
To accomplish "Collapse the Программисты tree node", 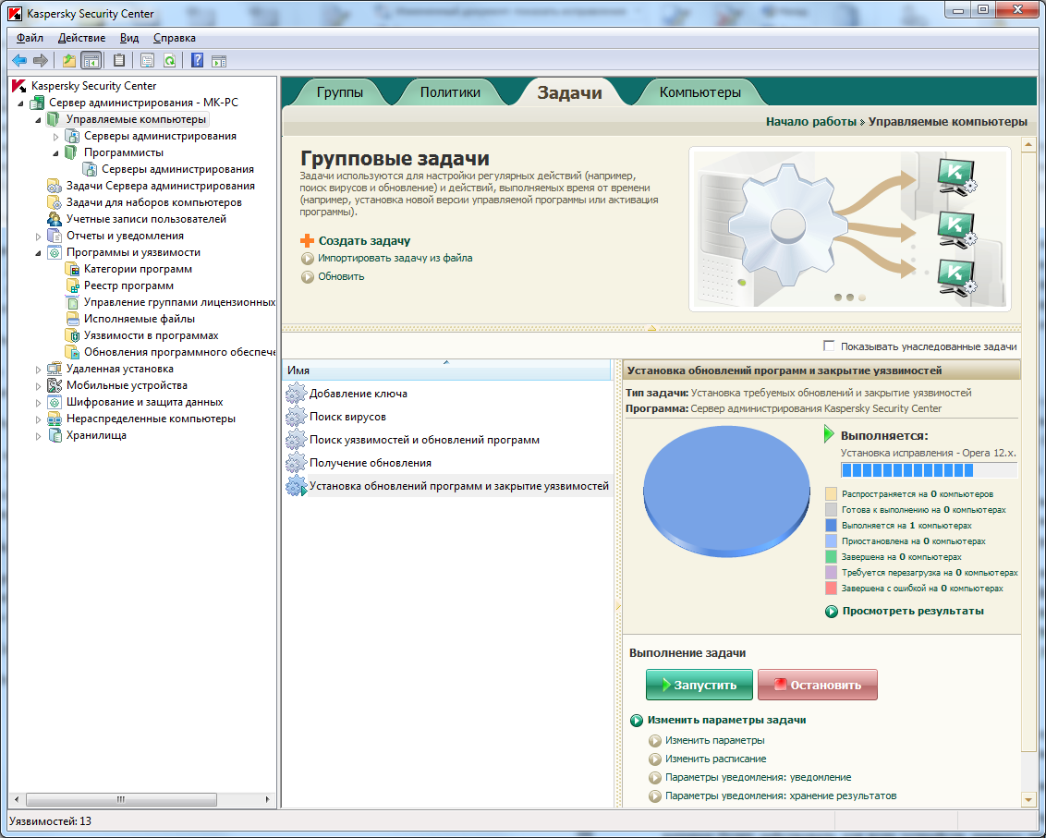I will (56, 153).
